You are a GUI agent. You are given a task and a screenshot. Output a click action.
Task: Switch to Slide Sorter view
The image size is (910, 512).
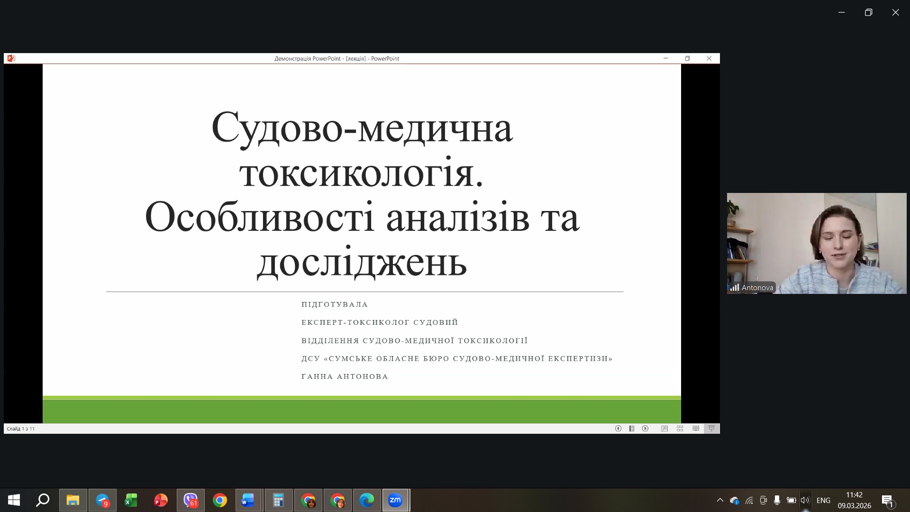[680, 429]
